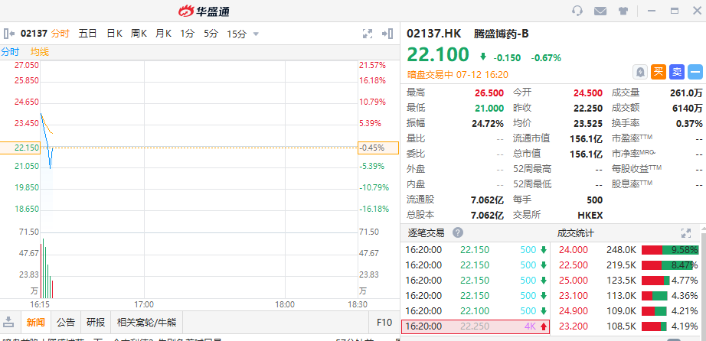
Task: Click 暗盘交易中 status text
Action: [x=430, y=74]
